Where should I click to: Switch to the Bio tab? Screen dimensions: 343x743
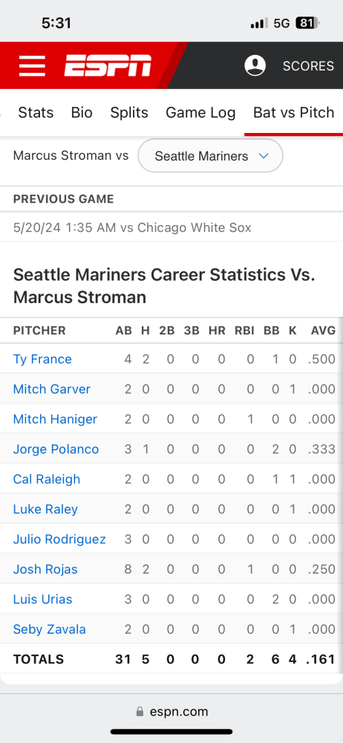point(82,113)
